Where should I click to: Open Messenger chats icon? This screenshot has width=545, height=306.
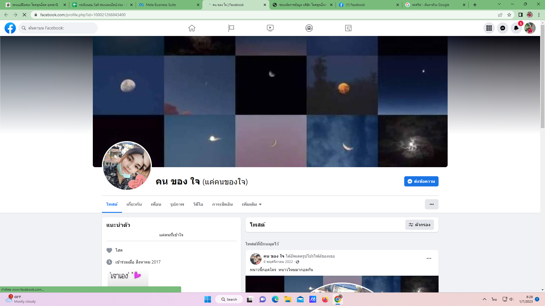502,28
